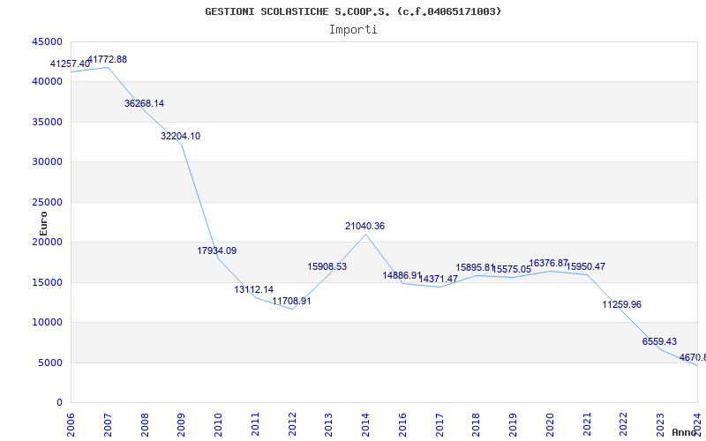
Task: Click the x-axis year 2014
Action: tap(365, 424)
